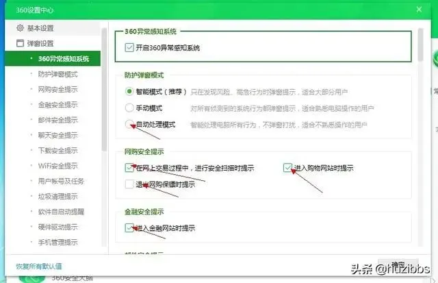Enable 退出网购保镖时提示 checkbox

click(x=129, y=184)
